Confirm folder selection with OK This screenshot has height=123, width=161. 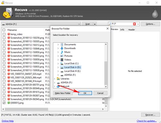(85, 93)
